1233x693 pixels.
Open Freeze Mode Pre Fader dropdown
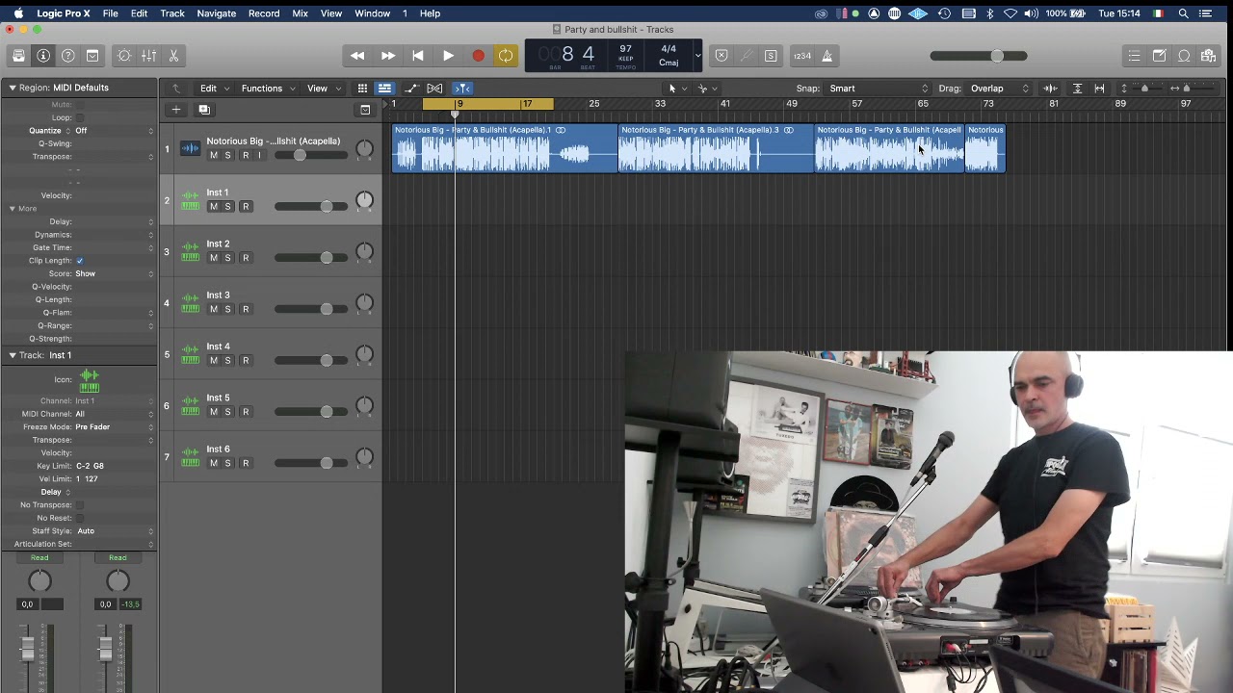114,426
